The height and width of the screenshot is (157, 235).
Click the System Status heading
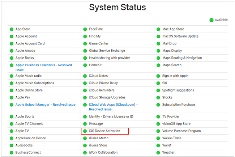coord(117,7)
